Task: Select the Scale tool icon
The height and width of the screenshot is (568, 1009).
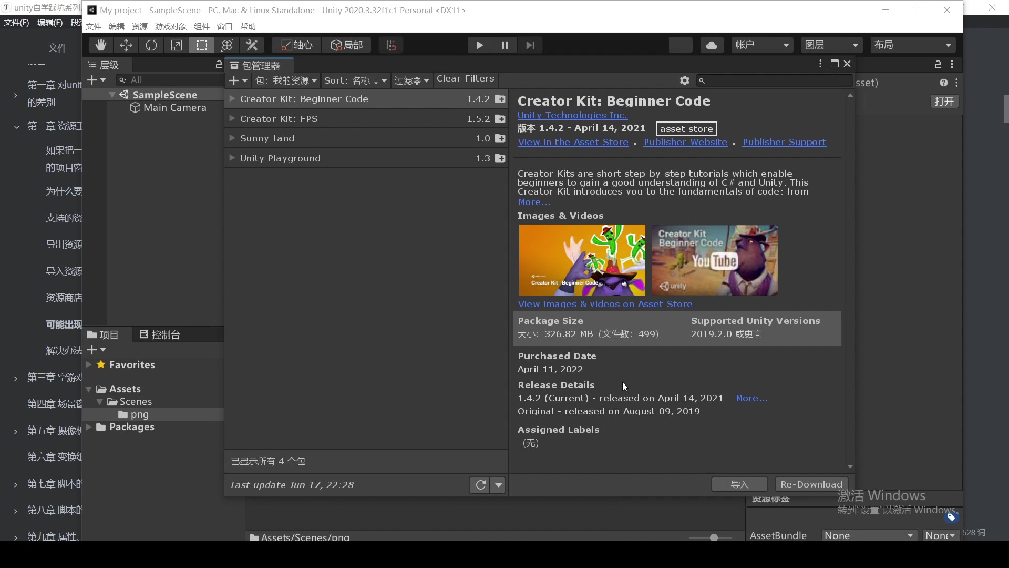Action: (177, 45)
